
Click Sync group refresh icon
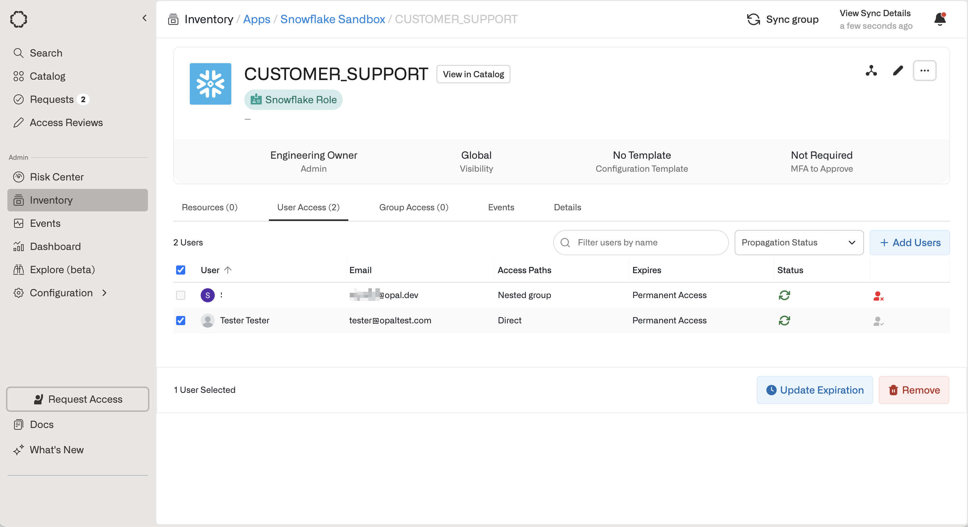click(x=753, y=19)
